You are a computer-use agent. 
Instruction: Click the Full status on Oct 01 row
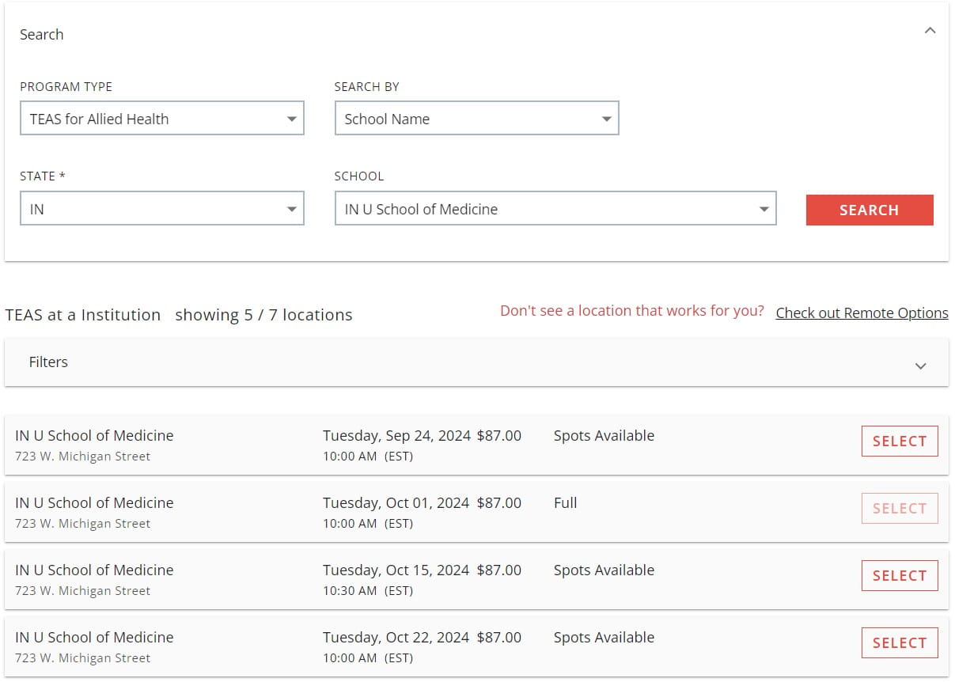565,503
